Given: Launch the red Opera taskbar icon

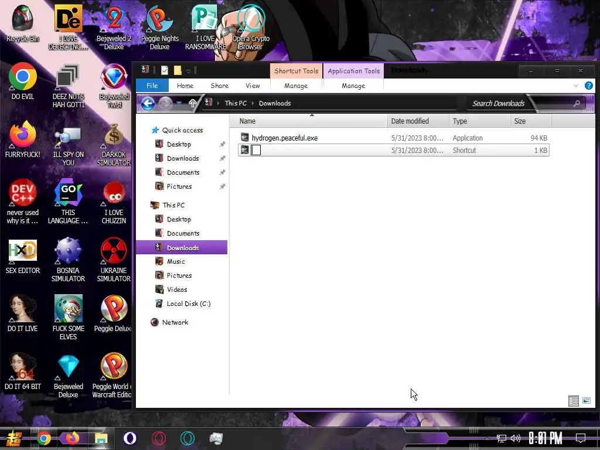Looking at the screenshot, I should 158,438.
